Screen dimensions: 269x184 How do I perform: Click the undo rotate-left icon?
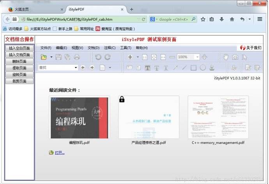98,57
